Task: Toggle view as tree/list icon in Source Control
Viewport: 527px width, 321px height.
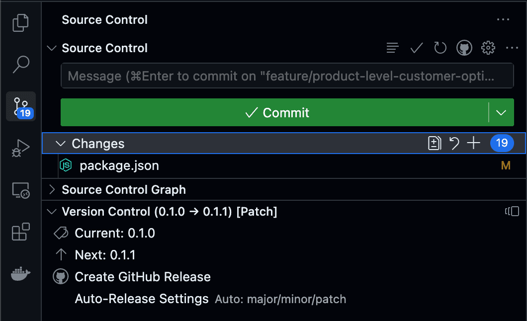Action: pyautogui.click(x=392, y=48)
